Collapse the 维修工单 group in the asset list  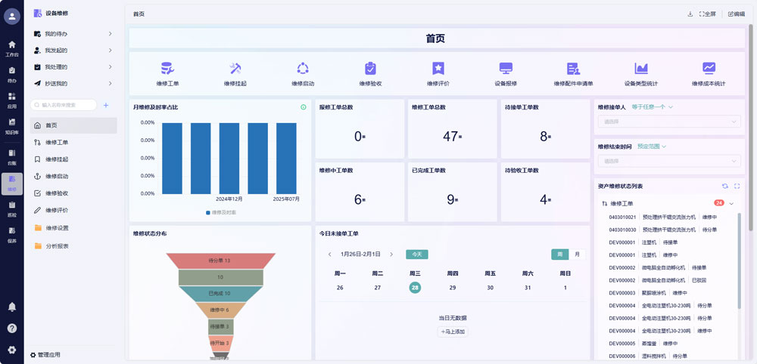point(731,203)
